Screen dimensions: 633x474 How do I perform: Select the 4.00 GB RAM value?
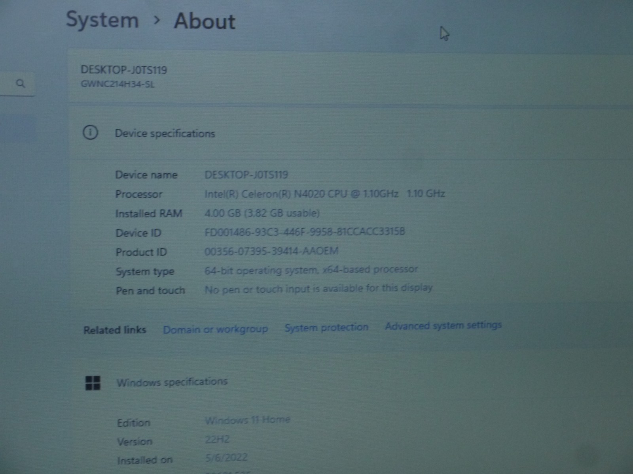262,213
